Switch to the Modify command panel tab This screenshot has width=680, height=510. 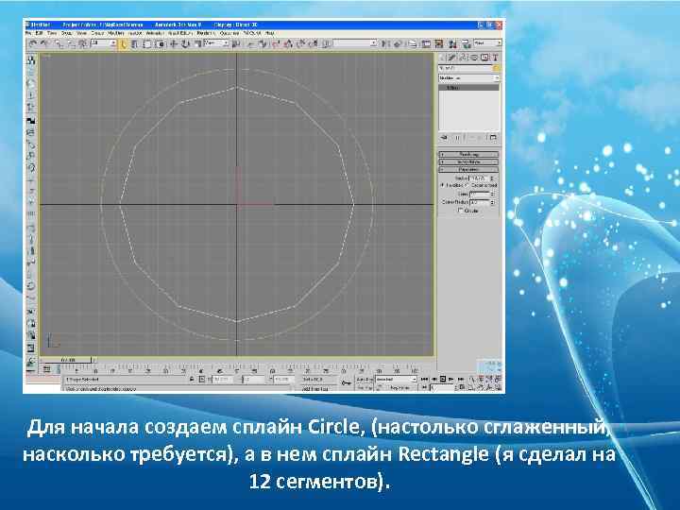[x=451, y=57]
